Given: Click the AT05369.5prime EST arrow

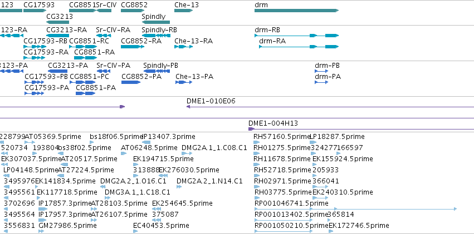Looking at the screenshot, I should [30, 142].
